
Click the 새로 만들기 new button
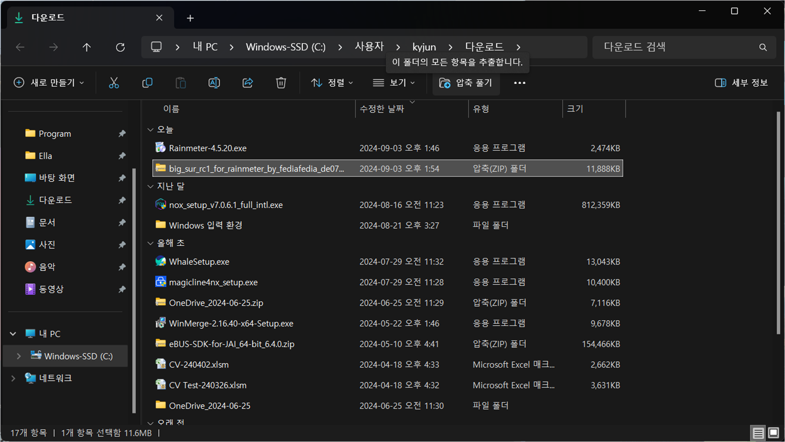[49, 83]
